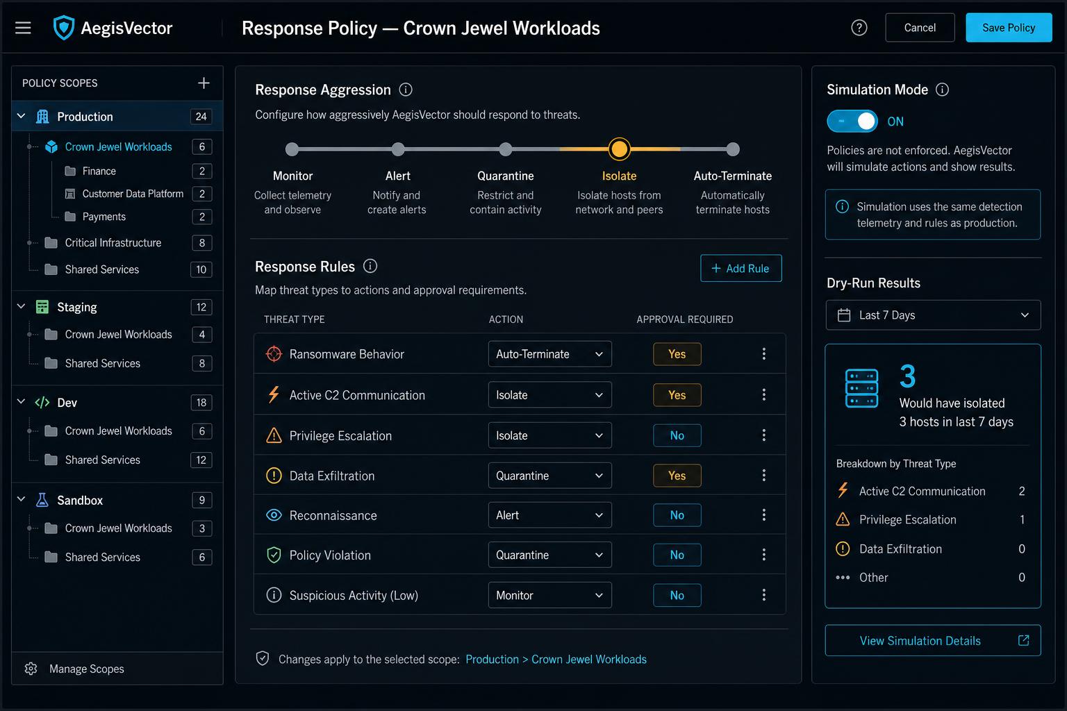Click info icon next to Response Aggression
Viewport: 1067px width, 711px height.
(406, 90)
